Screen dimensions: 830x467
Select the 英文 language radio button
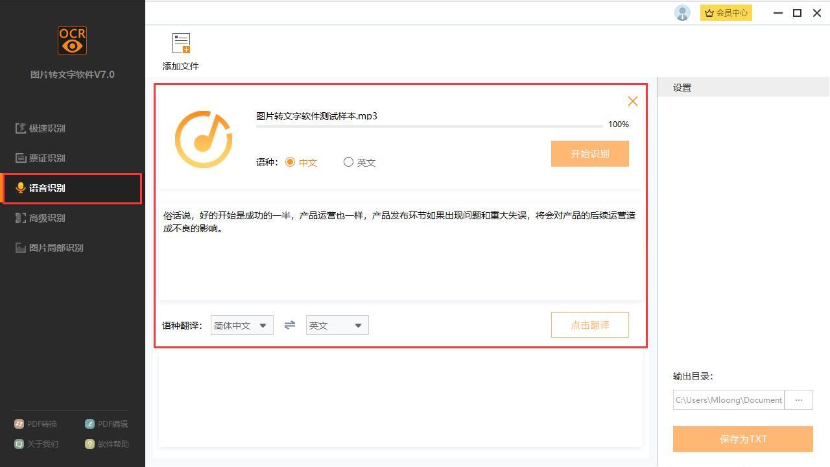pos(348,162)
